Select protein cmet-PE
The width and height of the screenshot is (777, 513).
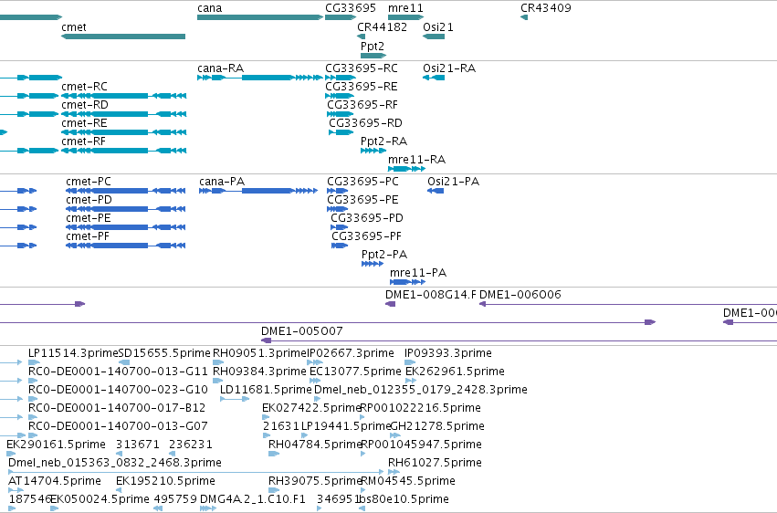pos(126,227)
